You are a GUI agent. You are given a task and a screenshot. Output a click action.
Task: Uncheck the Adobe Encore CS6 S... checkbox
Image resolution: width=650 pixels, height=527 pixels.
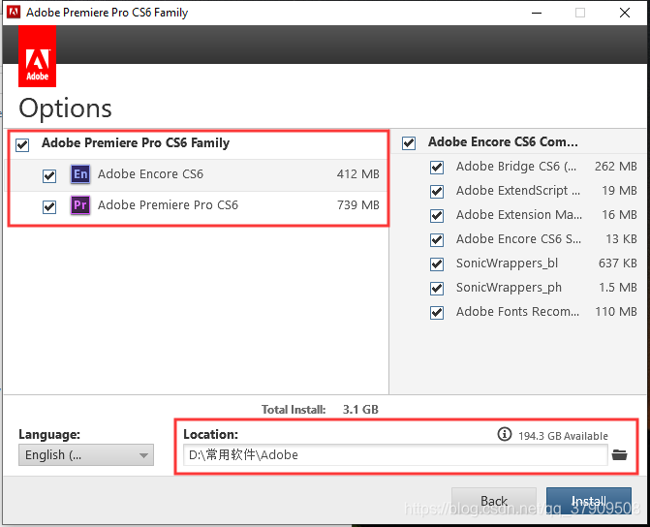[437, 239]
